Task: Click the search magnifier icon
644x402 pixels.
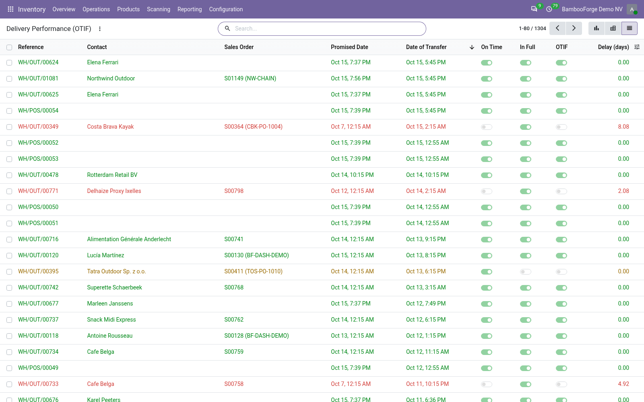Action: pos(227,29)
